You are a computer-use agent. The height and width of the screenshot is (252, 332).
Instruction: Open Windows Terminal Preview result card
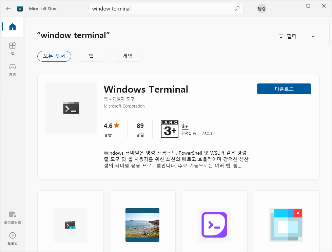pos(71,221)
